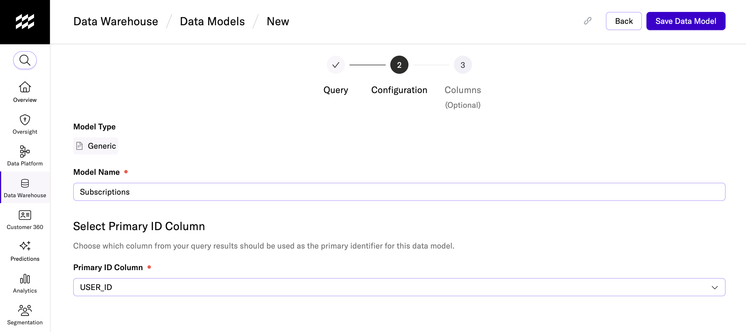Open Predictions sparkle icon
746x332 pixels.
[x=25, y=246]
